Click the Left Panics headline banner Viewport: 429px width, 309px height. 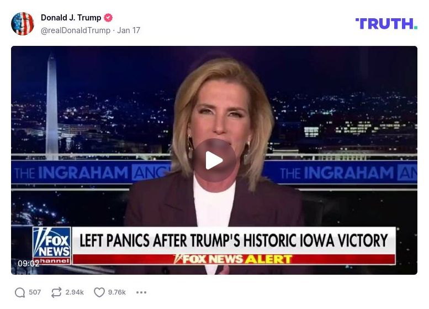point(234,240)
